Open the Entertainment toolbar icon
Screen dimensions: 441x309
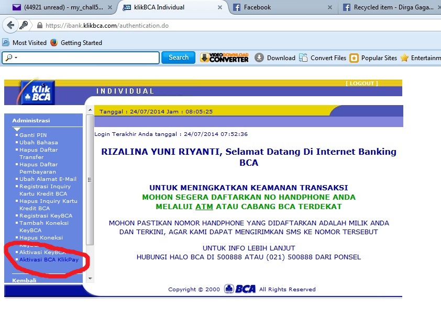coord(404,58)
